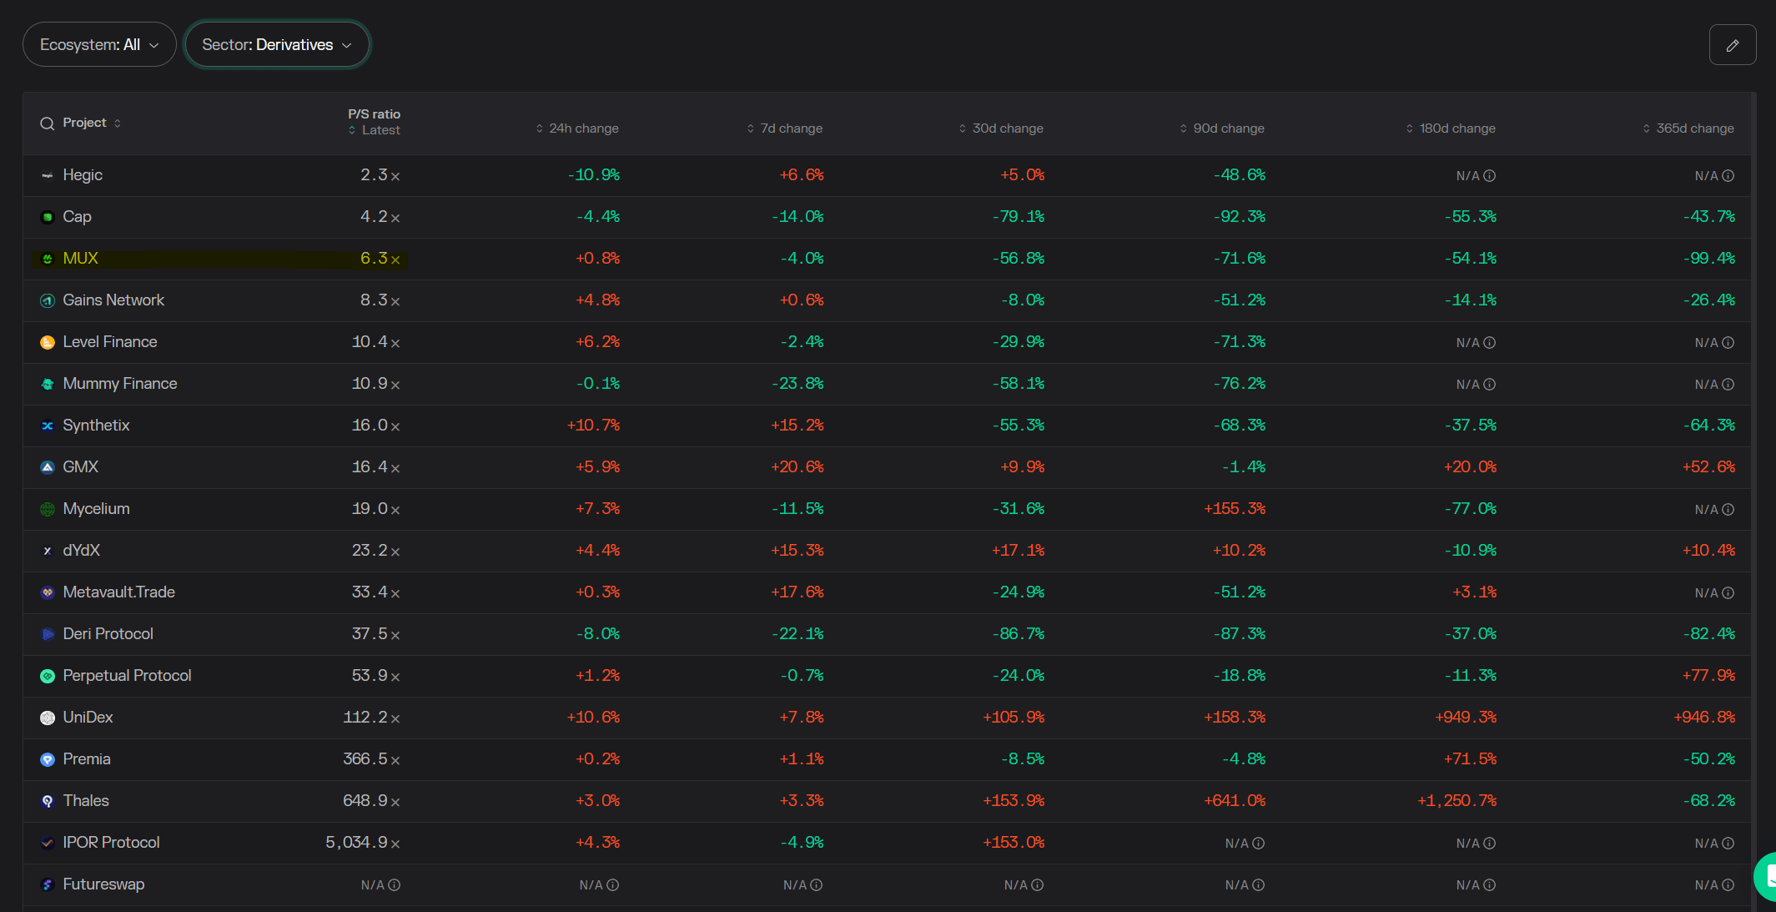This screenshot has width=1776, height=912.
Task: Click the IPOR Protocol 90d change info icon
Action: pos(1258,844)
